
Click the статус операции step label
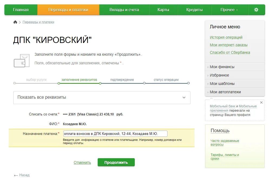pyautogui.click(x=166, y=80)
